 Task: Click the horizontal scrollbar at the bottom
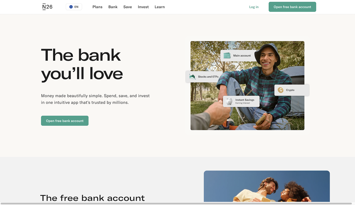click(x=176, y=204)
